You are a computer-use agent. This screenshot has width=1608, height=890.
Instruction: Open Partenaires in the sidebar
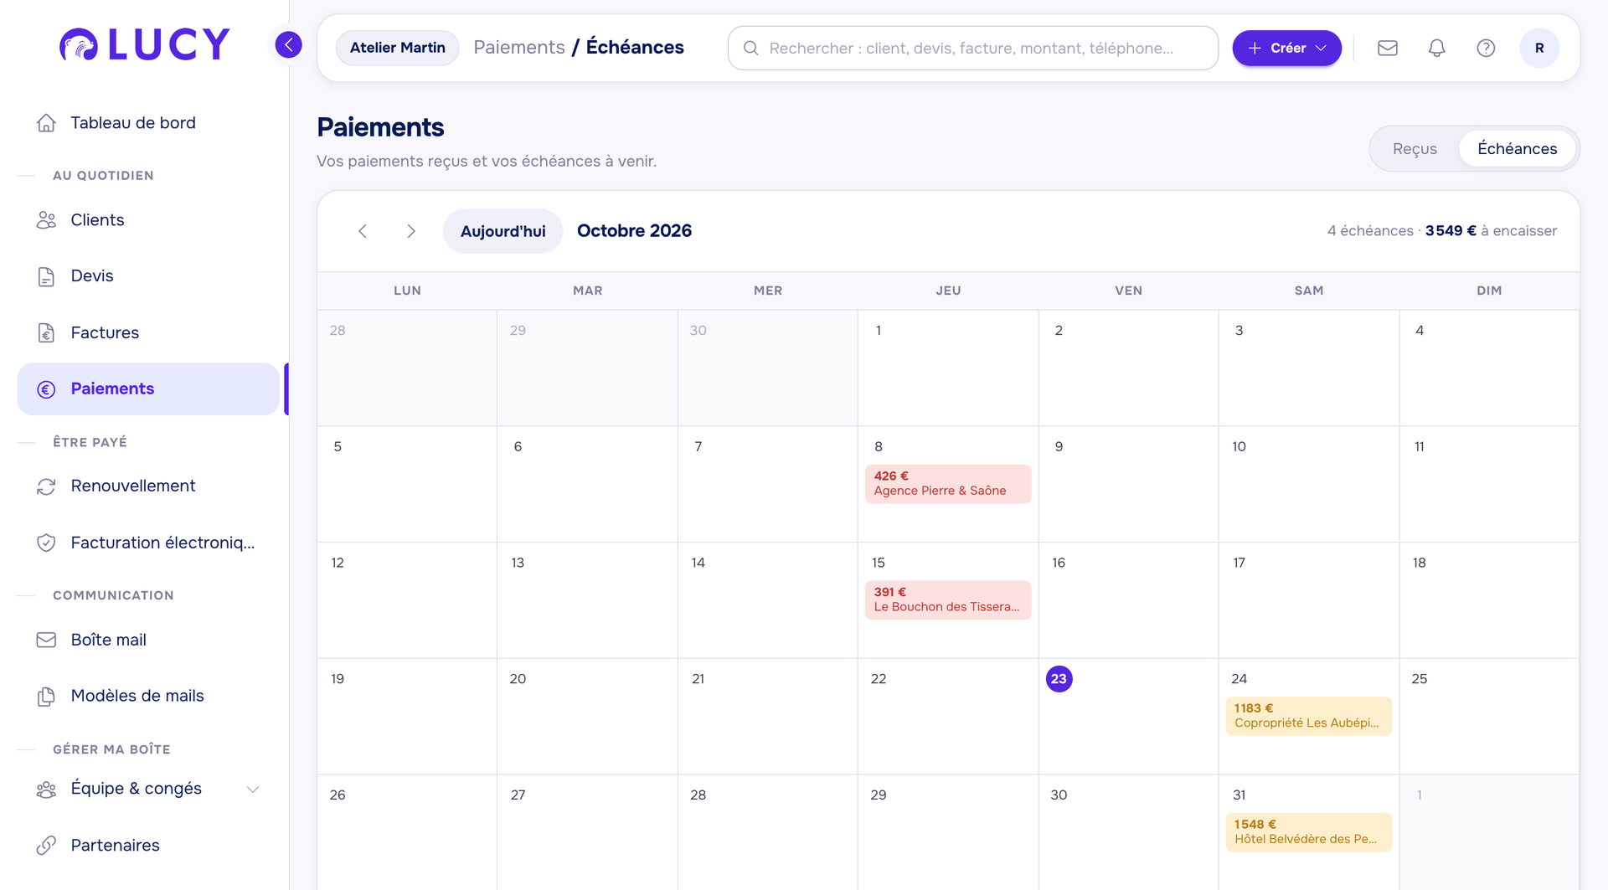click(148, 846)
